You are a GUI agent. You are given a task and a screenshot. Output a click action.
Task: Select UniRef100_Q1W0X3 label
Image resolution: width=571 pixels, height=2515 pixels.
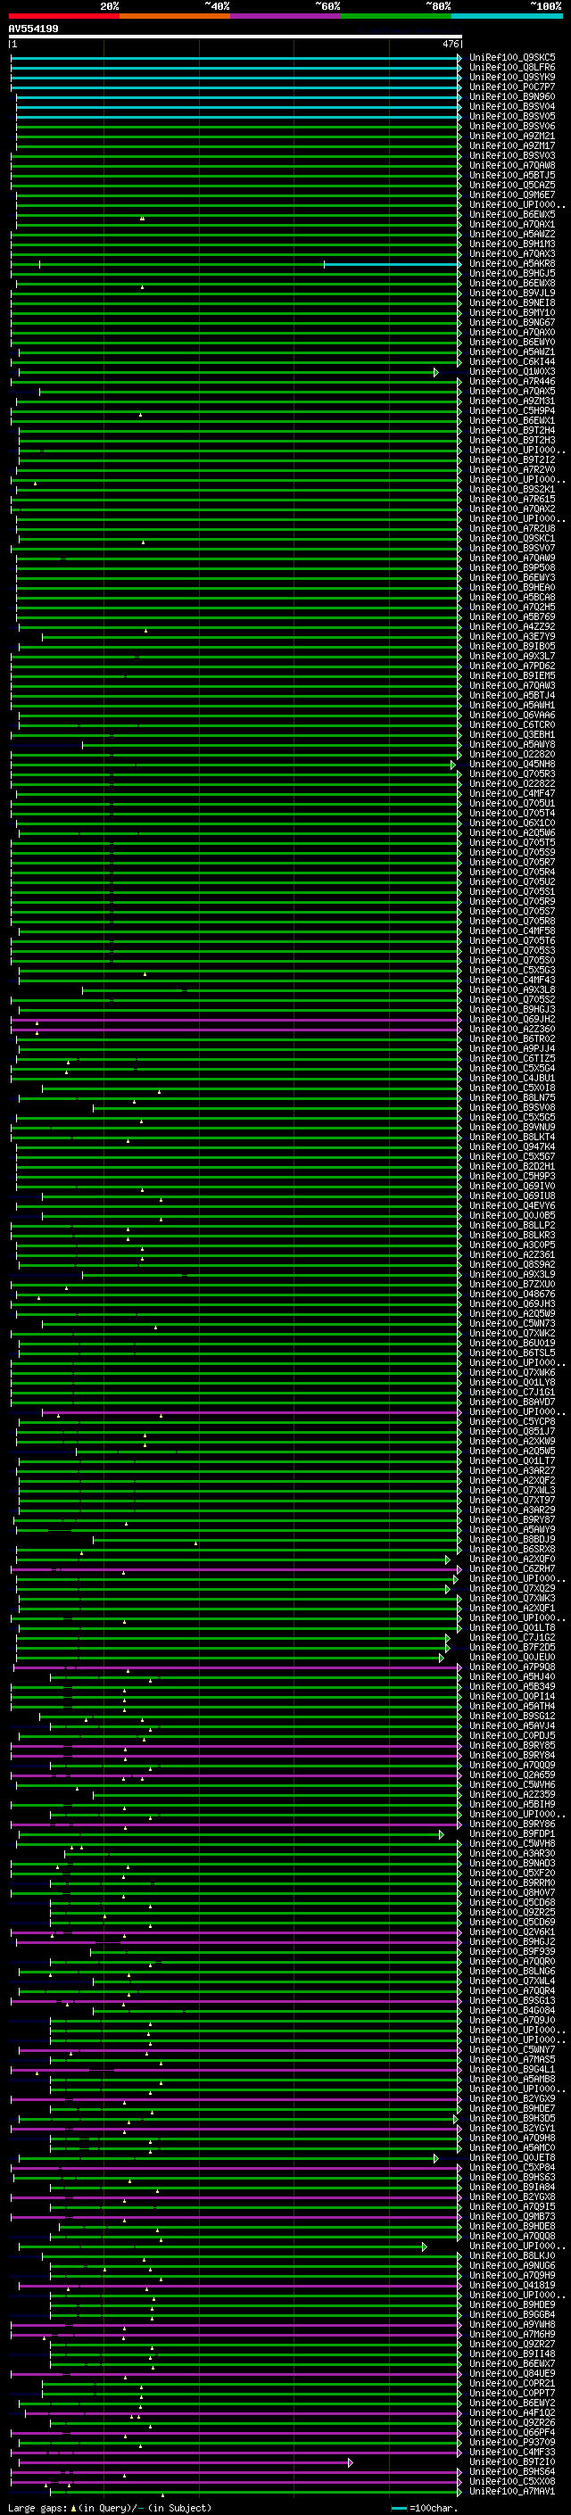[x=512, y=372]
